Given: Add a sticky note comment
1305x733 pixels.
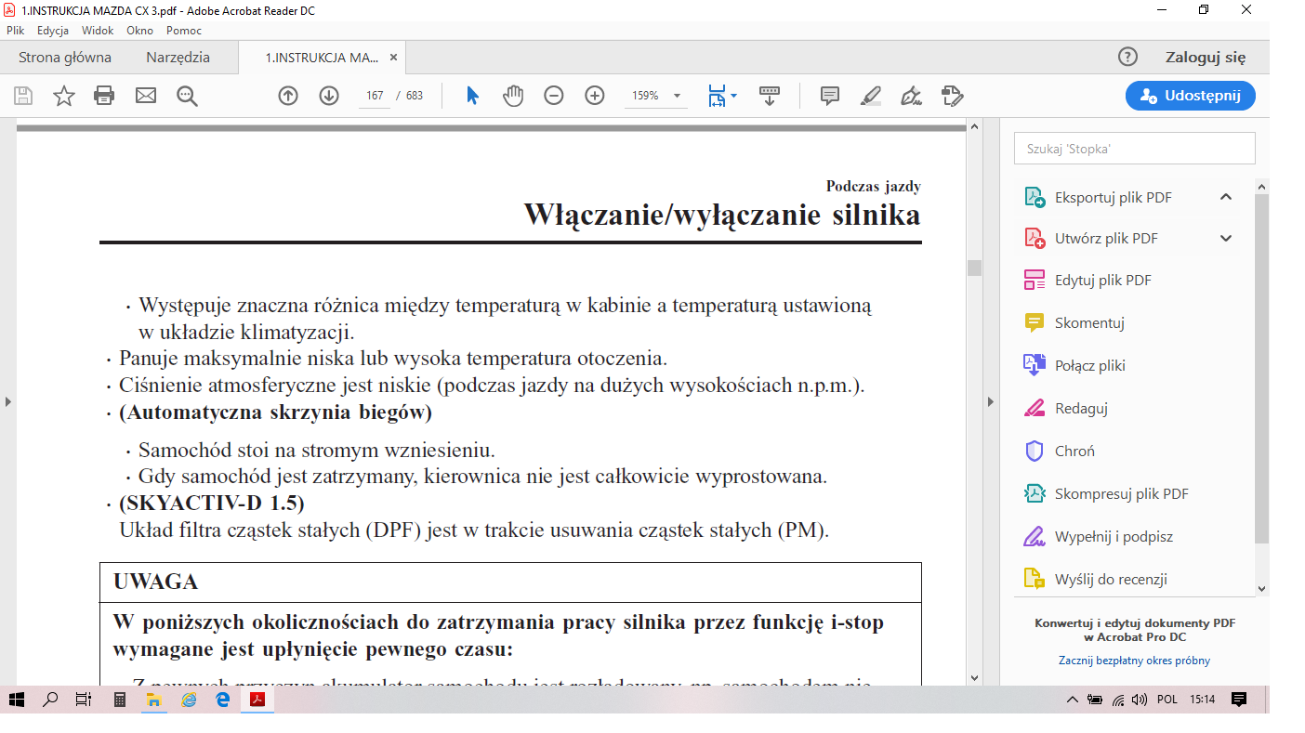Looking at the screenshot, I should [830, 96].
